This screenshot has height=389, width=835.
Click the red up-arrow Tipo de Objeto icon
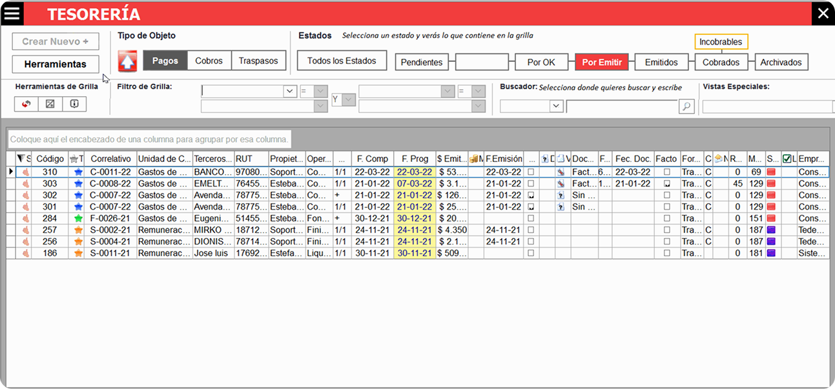click(128, 61)
